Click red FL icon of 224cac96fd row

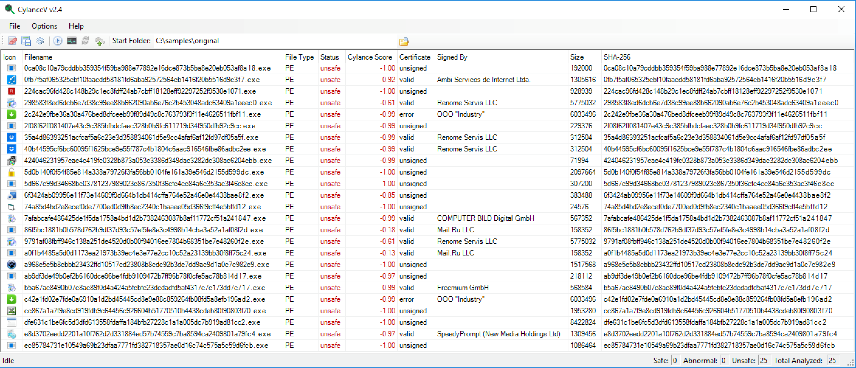(11, 91)
